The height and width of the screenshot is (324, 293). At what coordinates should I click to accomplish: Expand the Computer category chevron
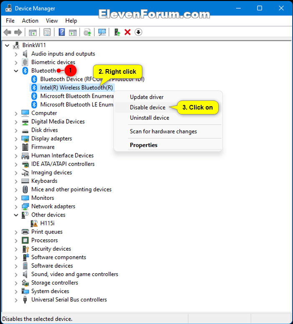[16, 113]
